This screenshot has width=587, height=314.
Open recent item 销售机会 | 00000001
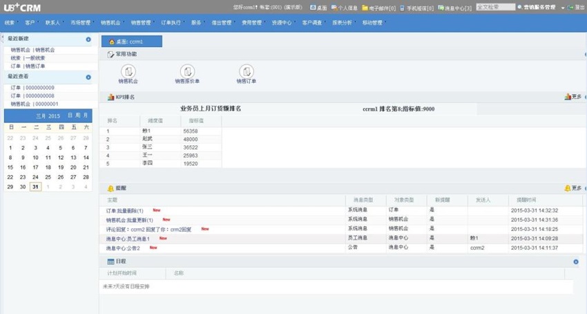pyautogui.click(x=35, y=104)
